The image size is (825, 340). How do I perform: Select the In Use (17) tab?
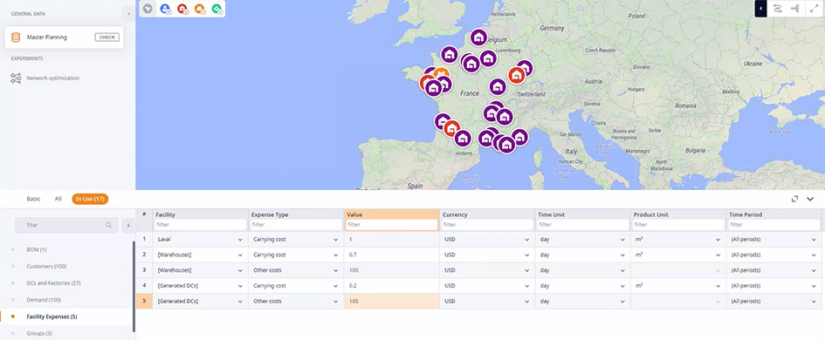pyautogui.click(x=91, y=199)
